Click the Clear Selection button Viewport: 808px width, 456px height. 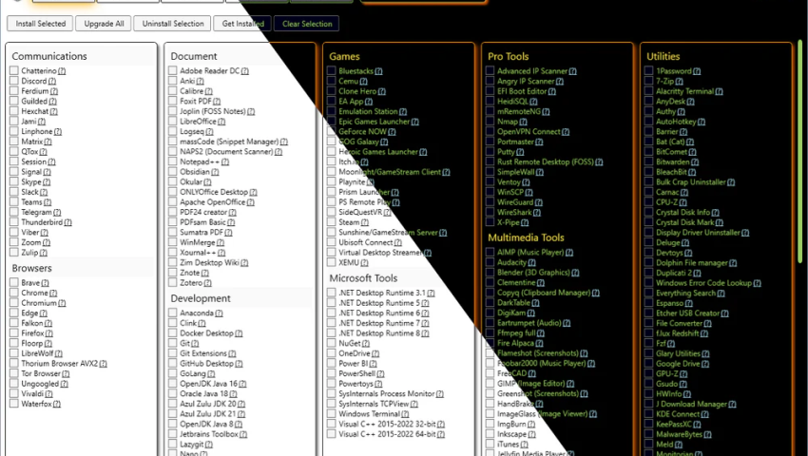(306, 24)
